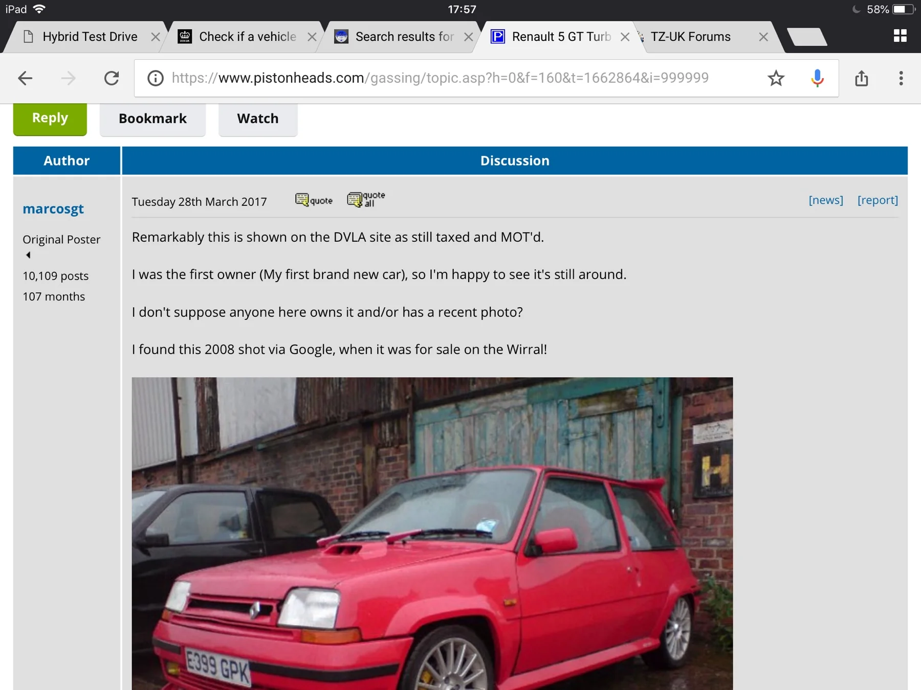Open the marcosgt author profile

53,209
